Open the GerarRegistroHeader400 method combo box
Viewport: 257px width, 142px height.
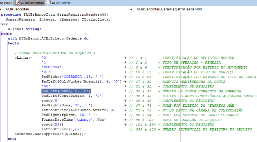(195, 9)
